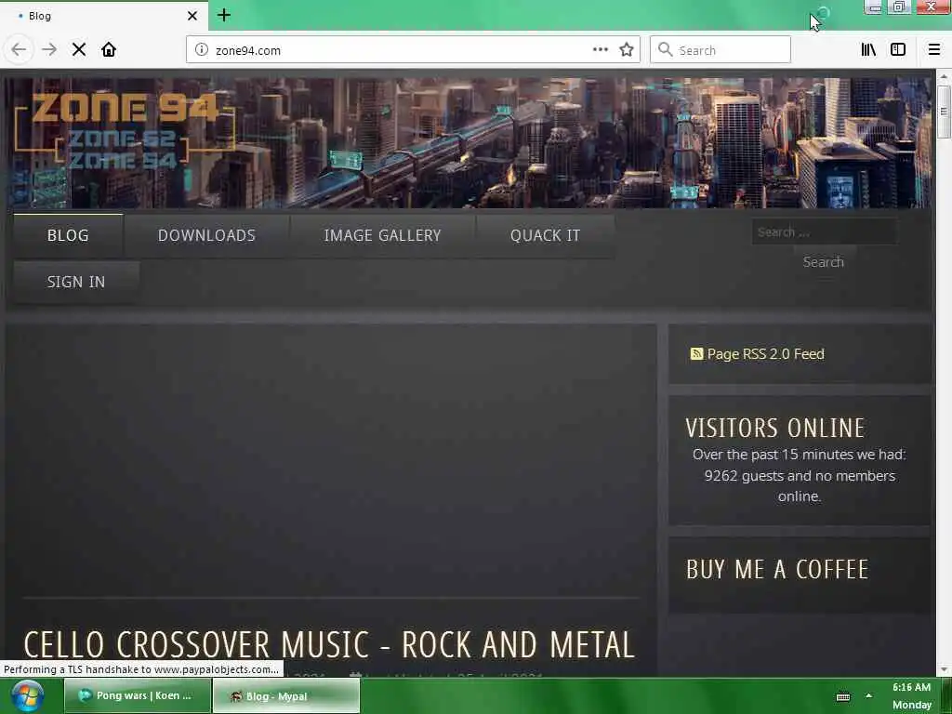Click the page vertical scrollbar thumb
Image resolution: width=952 pixels, height=714 pixels.
pos(943,112)
